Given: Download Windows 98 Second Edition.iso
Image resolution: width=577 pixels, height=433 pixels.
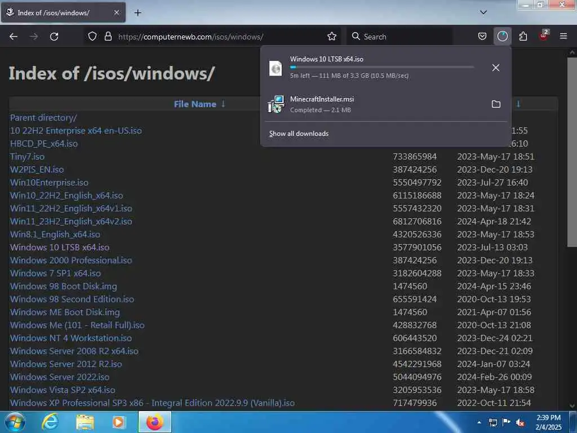Looking at the screenshot, I should click(72, 299).
